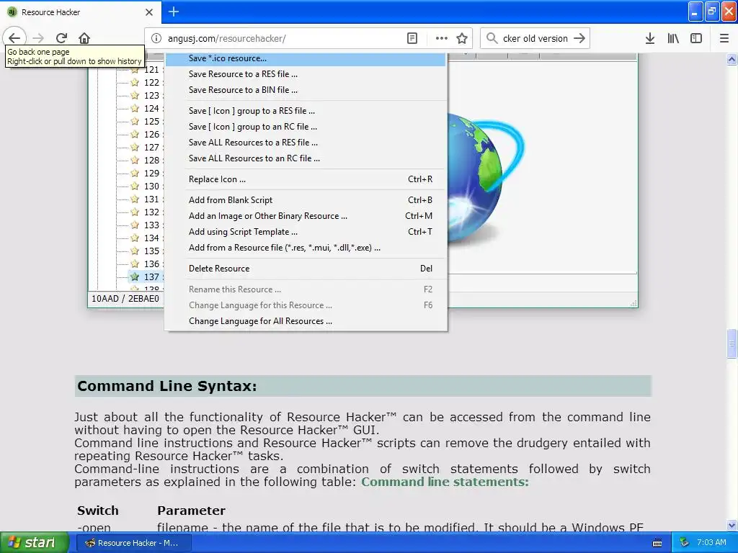This screenshot has width=738, height=553.
Task: Select tree item 130
Action: (x=151, y=186)
